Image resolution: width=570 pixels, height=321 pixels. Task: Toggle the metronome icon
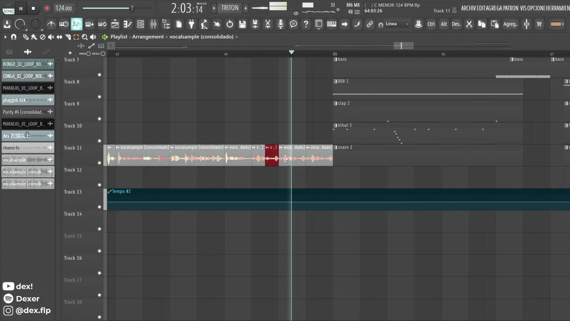tap(51, 24)
